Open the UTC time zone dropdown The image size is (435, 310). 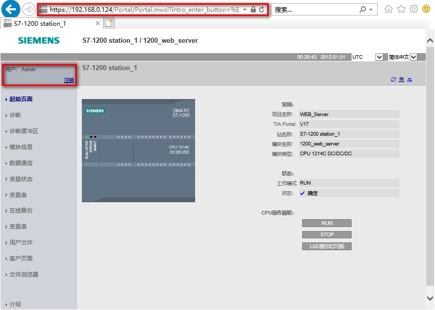(379, 57)
